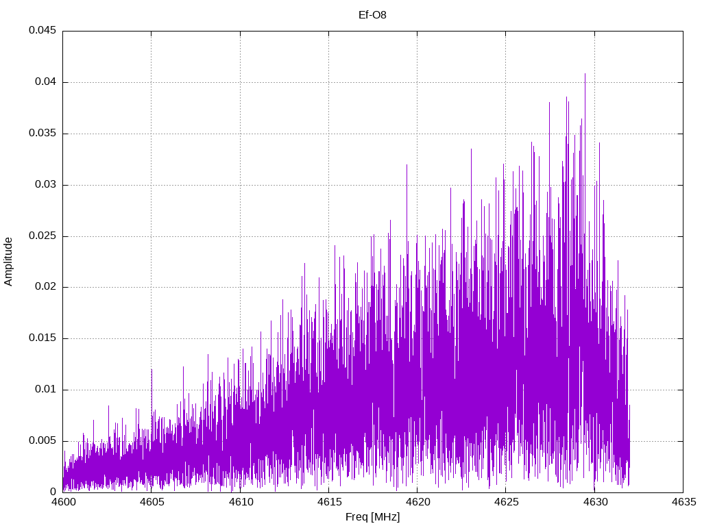Click y-axis tick label 0.005
702x526 pixels.
tap(43, 441)
